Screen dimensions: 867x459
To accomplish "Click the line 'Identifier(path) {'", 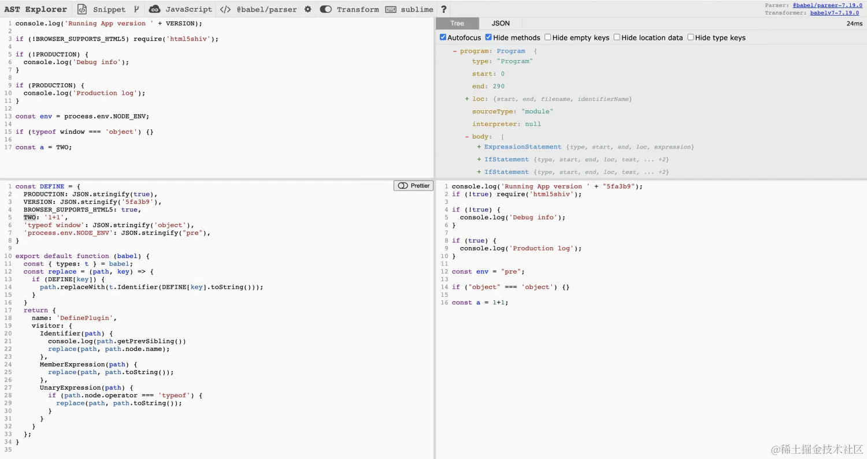I will [x=76, y=334].
